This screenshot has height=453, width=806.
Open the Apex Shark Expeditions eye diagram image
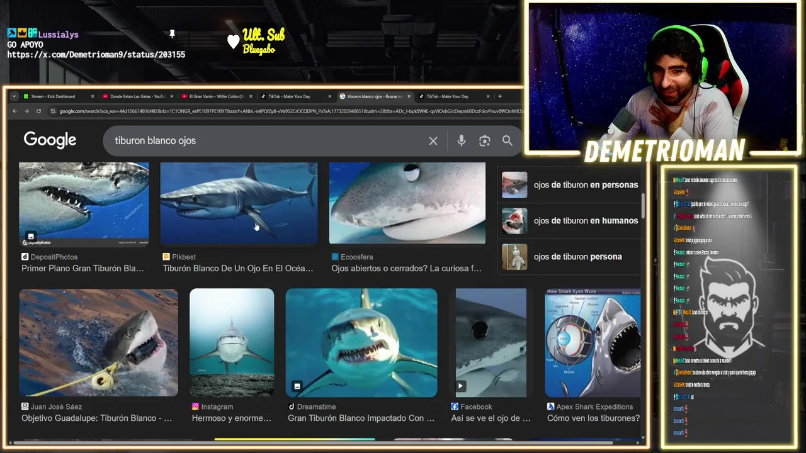click(593, 343)
